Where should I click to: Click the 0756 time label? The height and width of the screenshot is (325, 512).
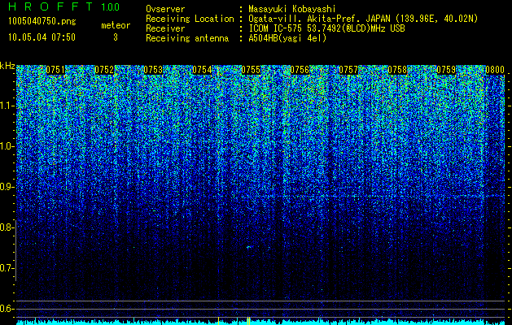click(x=300, y=70)
